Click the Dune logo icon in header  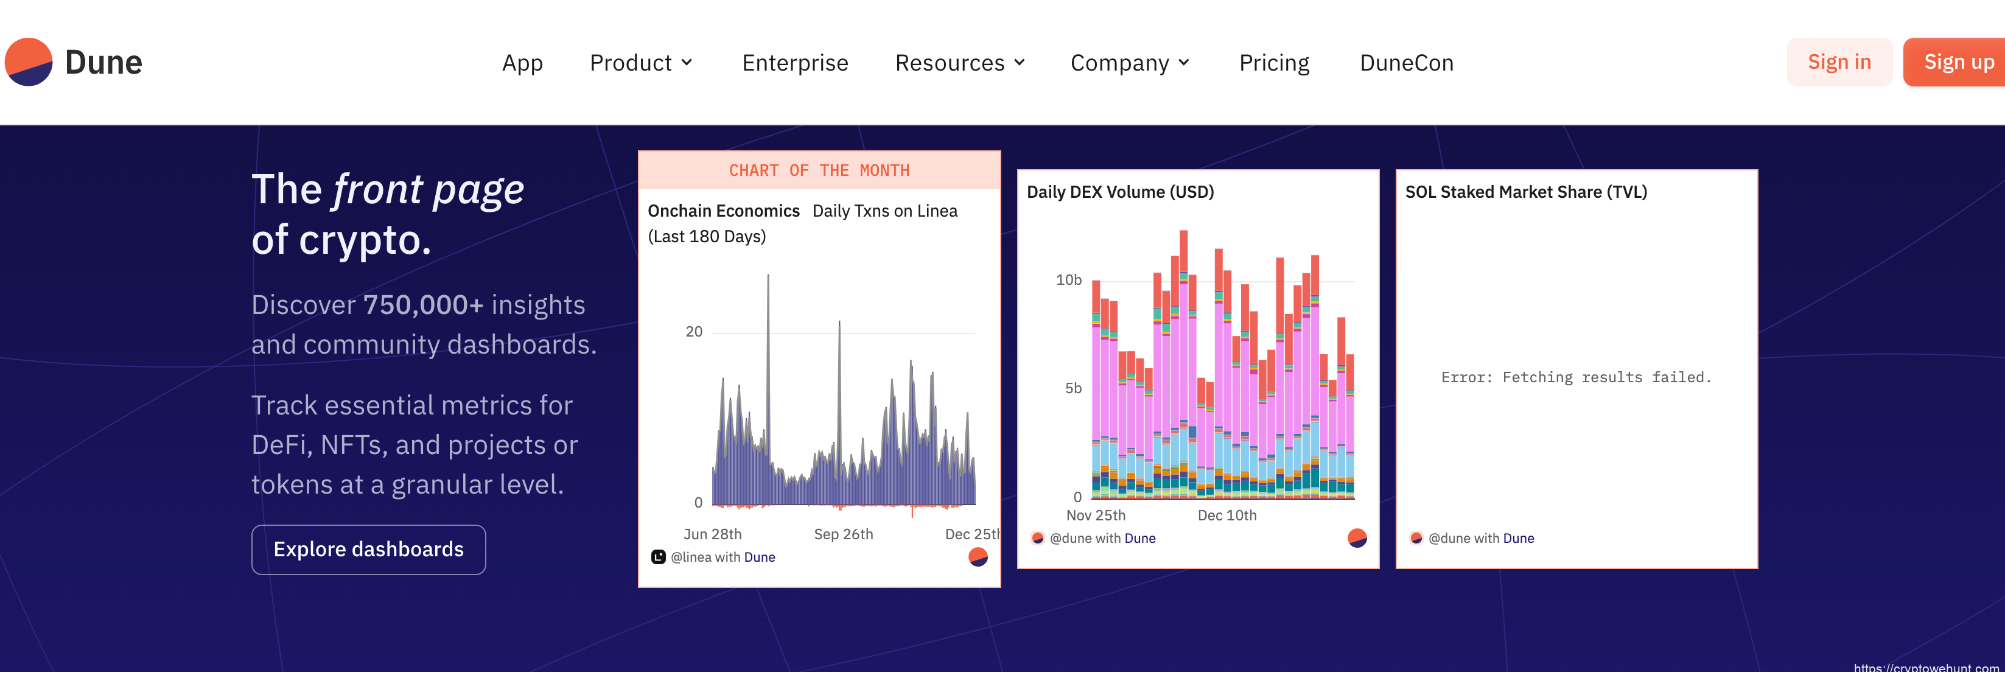29,62
